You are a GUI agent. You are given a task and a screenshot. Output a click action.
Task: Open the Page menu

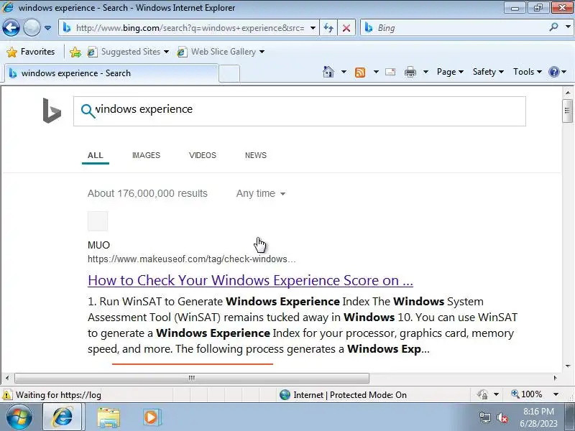[x=450, y=72]
